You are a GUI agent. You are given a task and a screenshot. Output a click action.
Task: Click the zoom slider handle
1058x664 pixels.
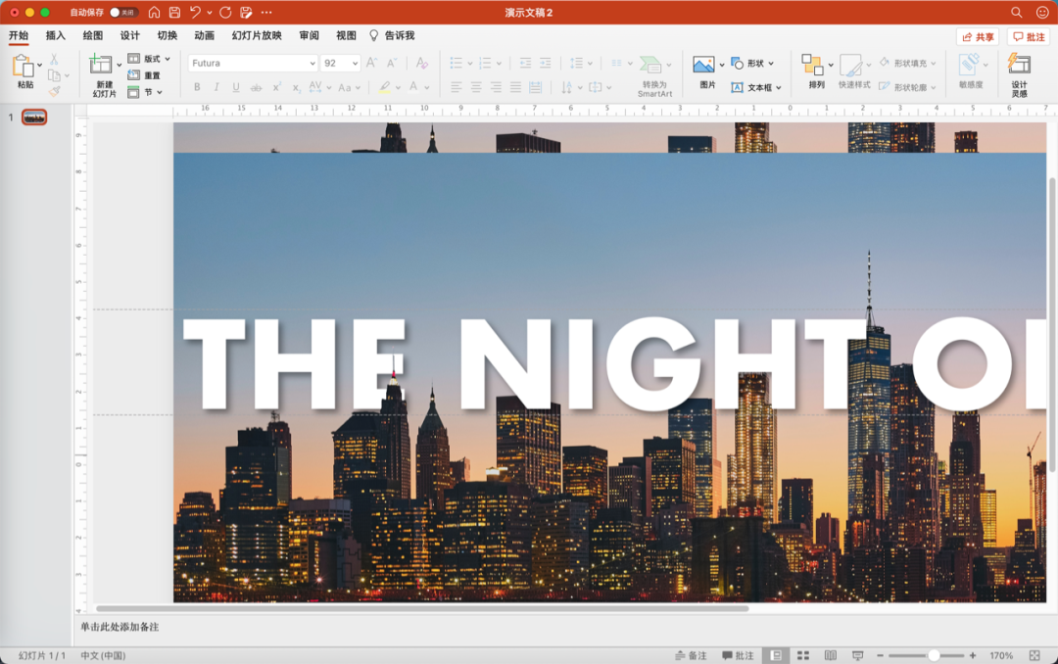click(934, 655)
